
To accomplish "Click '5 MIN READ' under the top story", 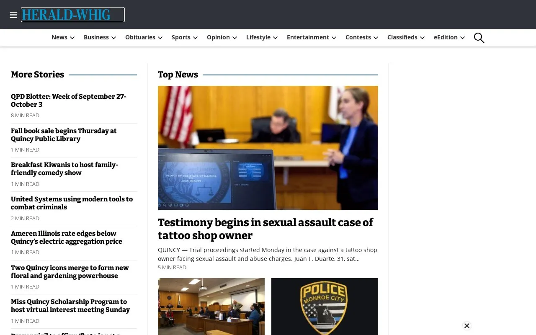I will click(x=172, y=267).
